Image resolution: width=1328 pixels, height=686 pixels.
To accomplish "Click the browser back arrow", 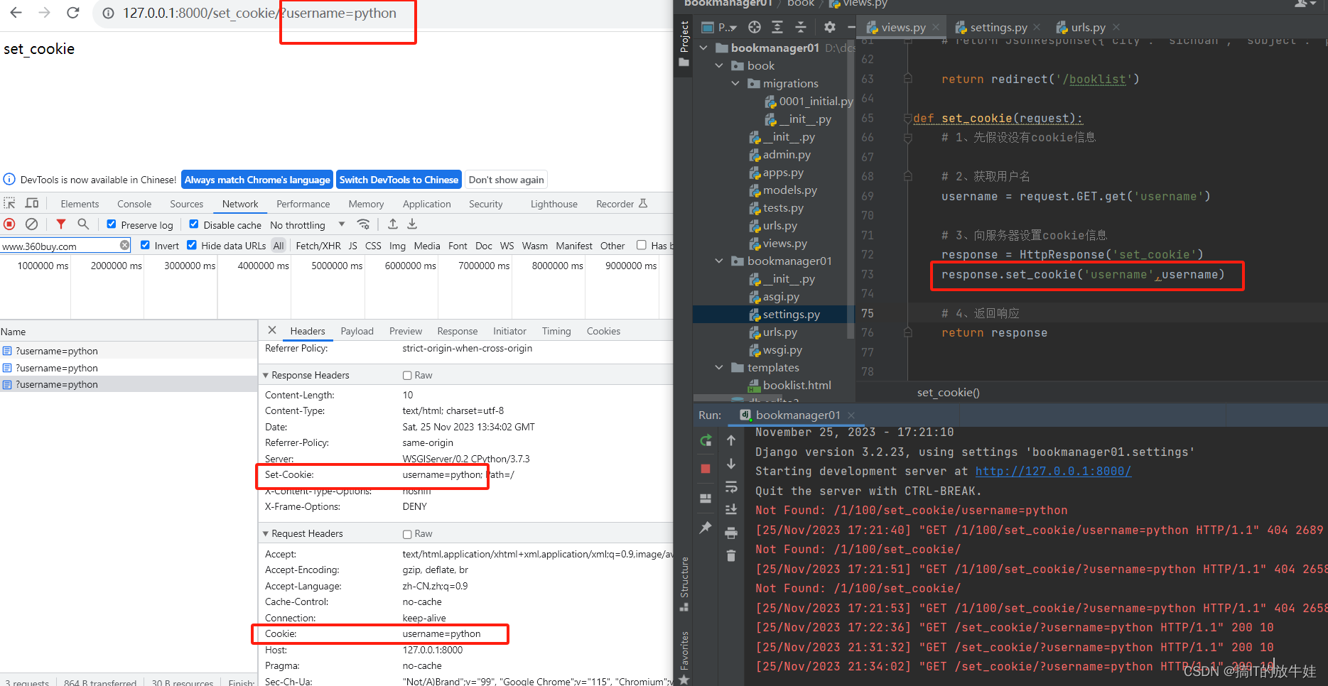I will click(16, 13).
